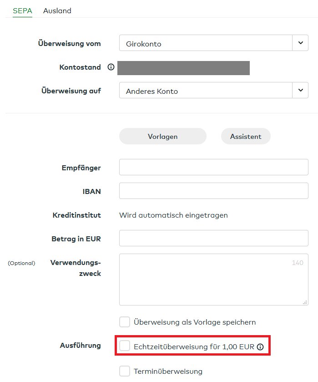Click the chevron arrow of Überweisung vom
This screenshot has height=382, width=318.
300,43
